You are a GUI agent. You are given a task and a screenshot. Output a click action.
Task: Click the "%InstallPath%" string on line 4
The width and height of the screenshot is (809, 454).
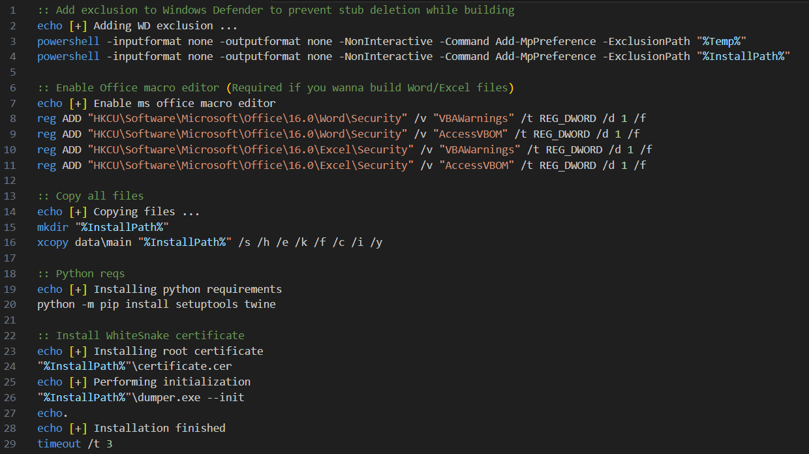click(x=743, y=57)
